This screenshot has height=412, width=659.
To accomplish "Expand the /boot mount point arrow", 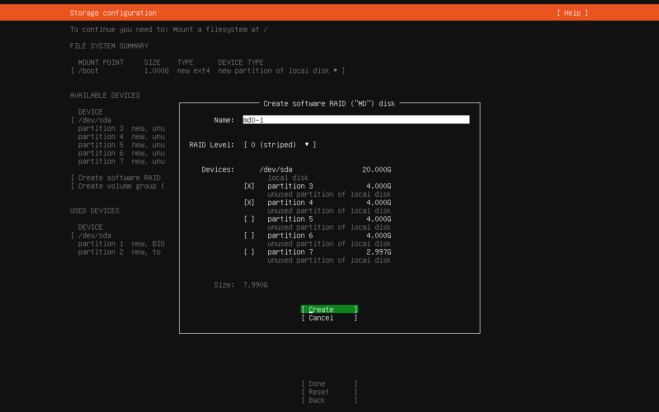I will (x=336, y=71).
